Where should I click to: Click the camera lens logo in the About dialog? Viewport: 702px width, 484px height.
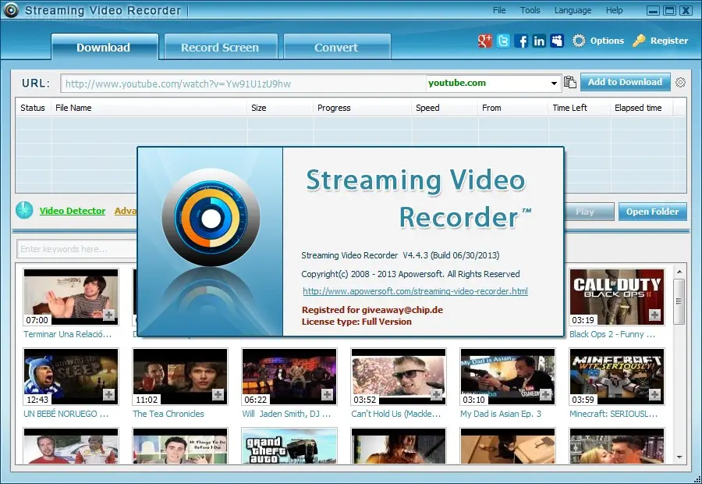(x=211, y=218)
